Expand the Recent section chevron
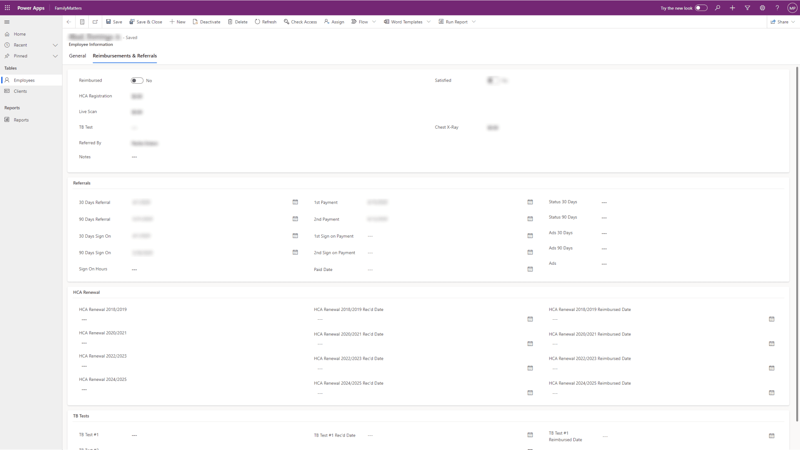800x450 pixels. tap(55, 45)
